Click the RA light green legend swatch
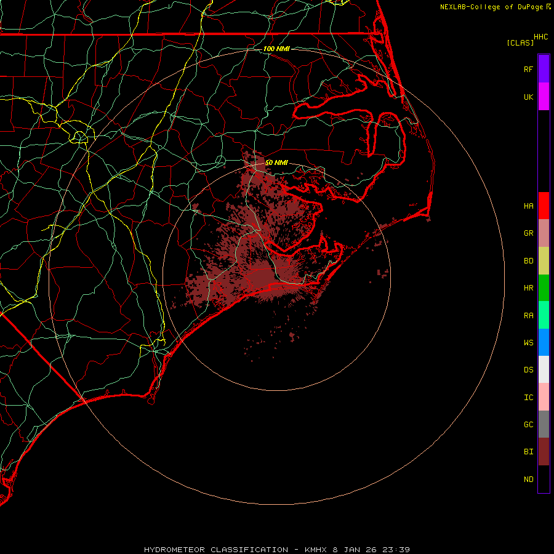Viewport: 554px width, 554px height. point(544,315)
